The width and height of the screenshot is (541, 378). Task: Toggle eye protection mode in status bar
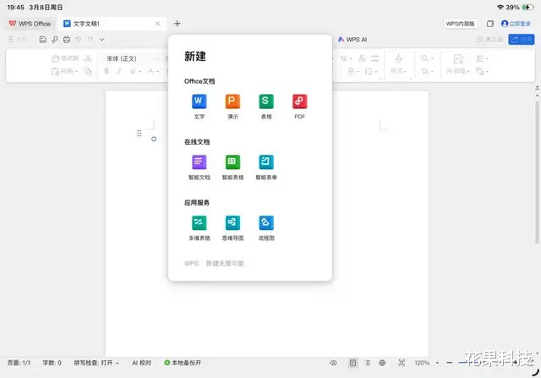(333, 363)
